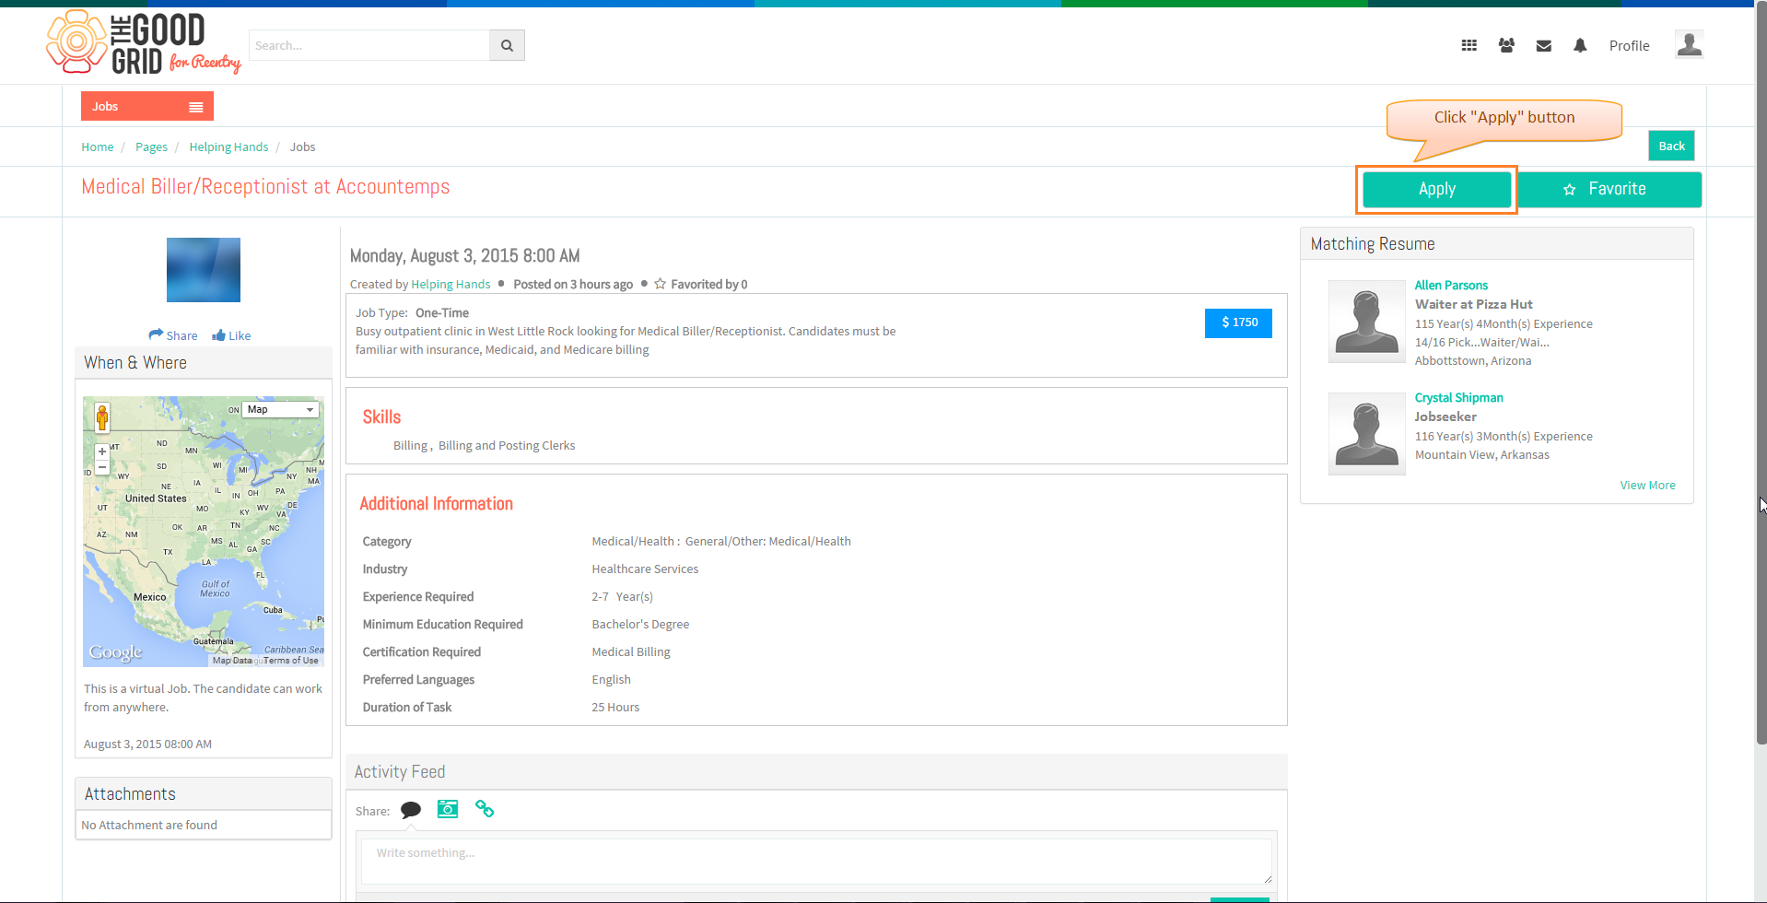Zoom in on the map
Image resolution: width=1767 pixels, height=903 pixels.
pyautogui.click(x=102, y=451)
